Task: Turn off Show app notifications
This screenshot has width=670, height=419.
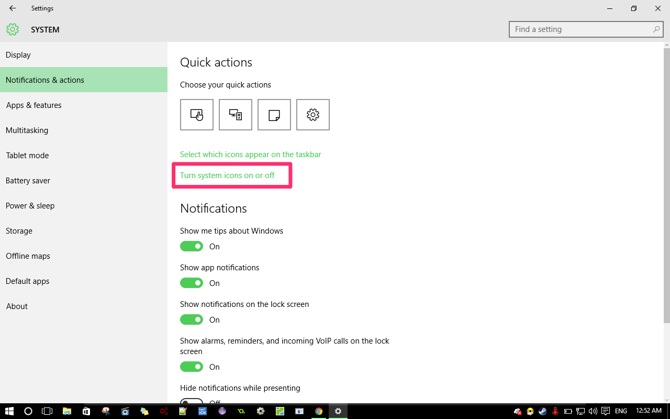Action: 192,283
